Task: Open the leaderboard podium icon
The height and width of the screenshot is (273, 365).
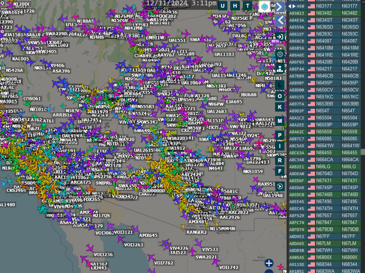Action: click(x=280, y=69)
